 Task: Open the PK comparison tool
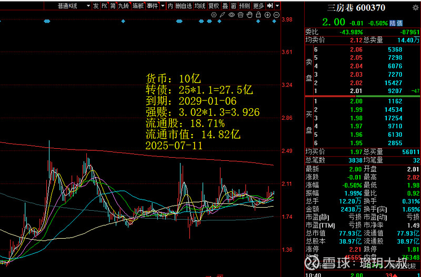point(104,6)
